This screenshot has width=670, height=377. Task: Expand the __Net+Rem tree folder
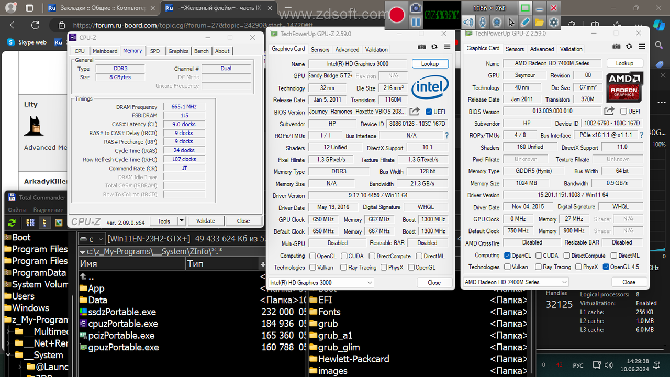coord(8,343)
